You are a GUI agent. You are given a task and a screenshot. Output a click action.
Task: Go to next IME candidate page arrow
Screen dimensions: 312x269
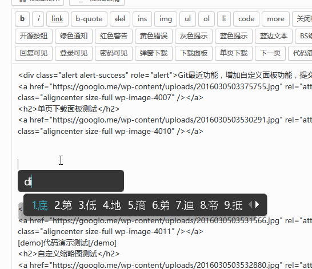(x=257, y=204)
